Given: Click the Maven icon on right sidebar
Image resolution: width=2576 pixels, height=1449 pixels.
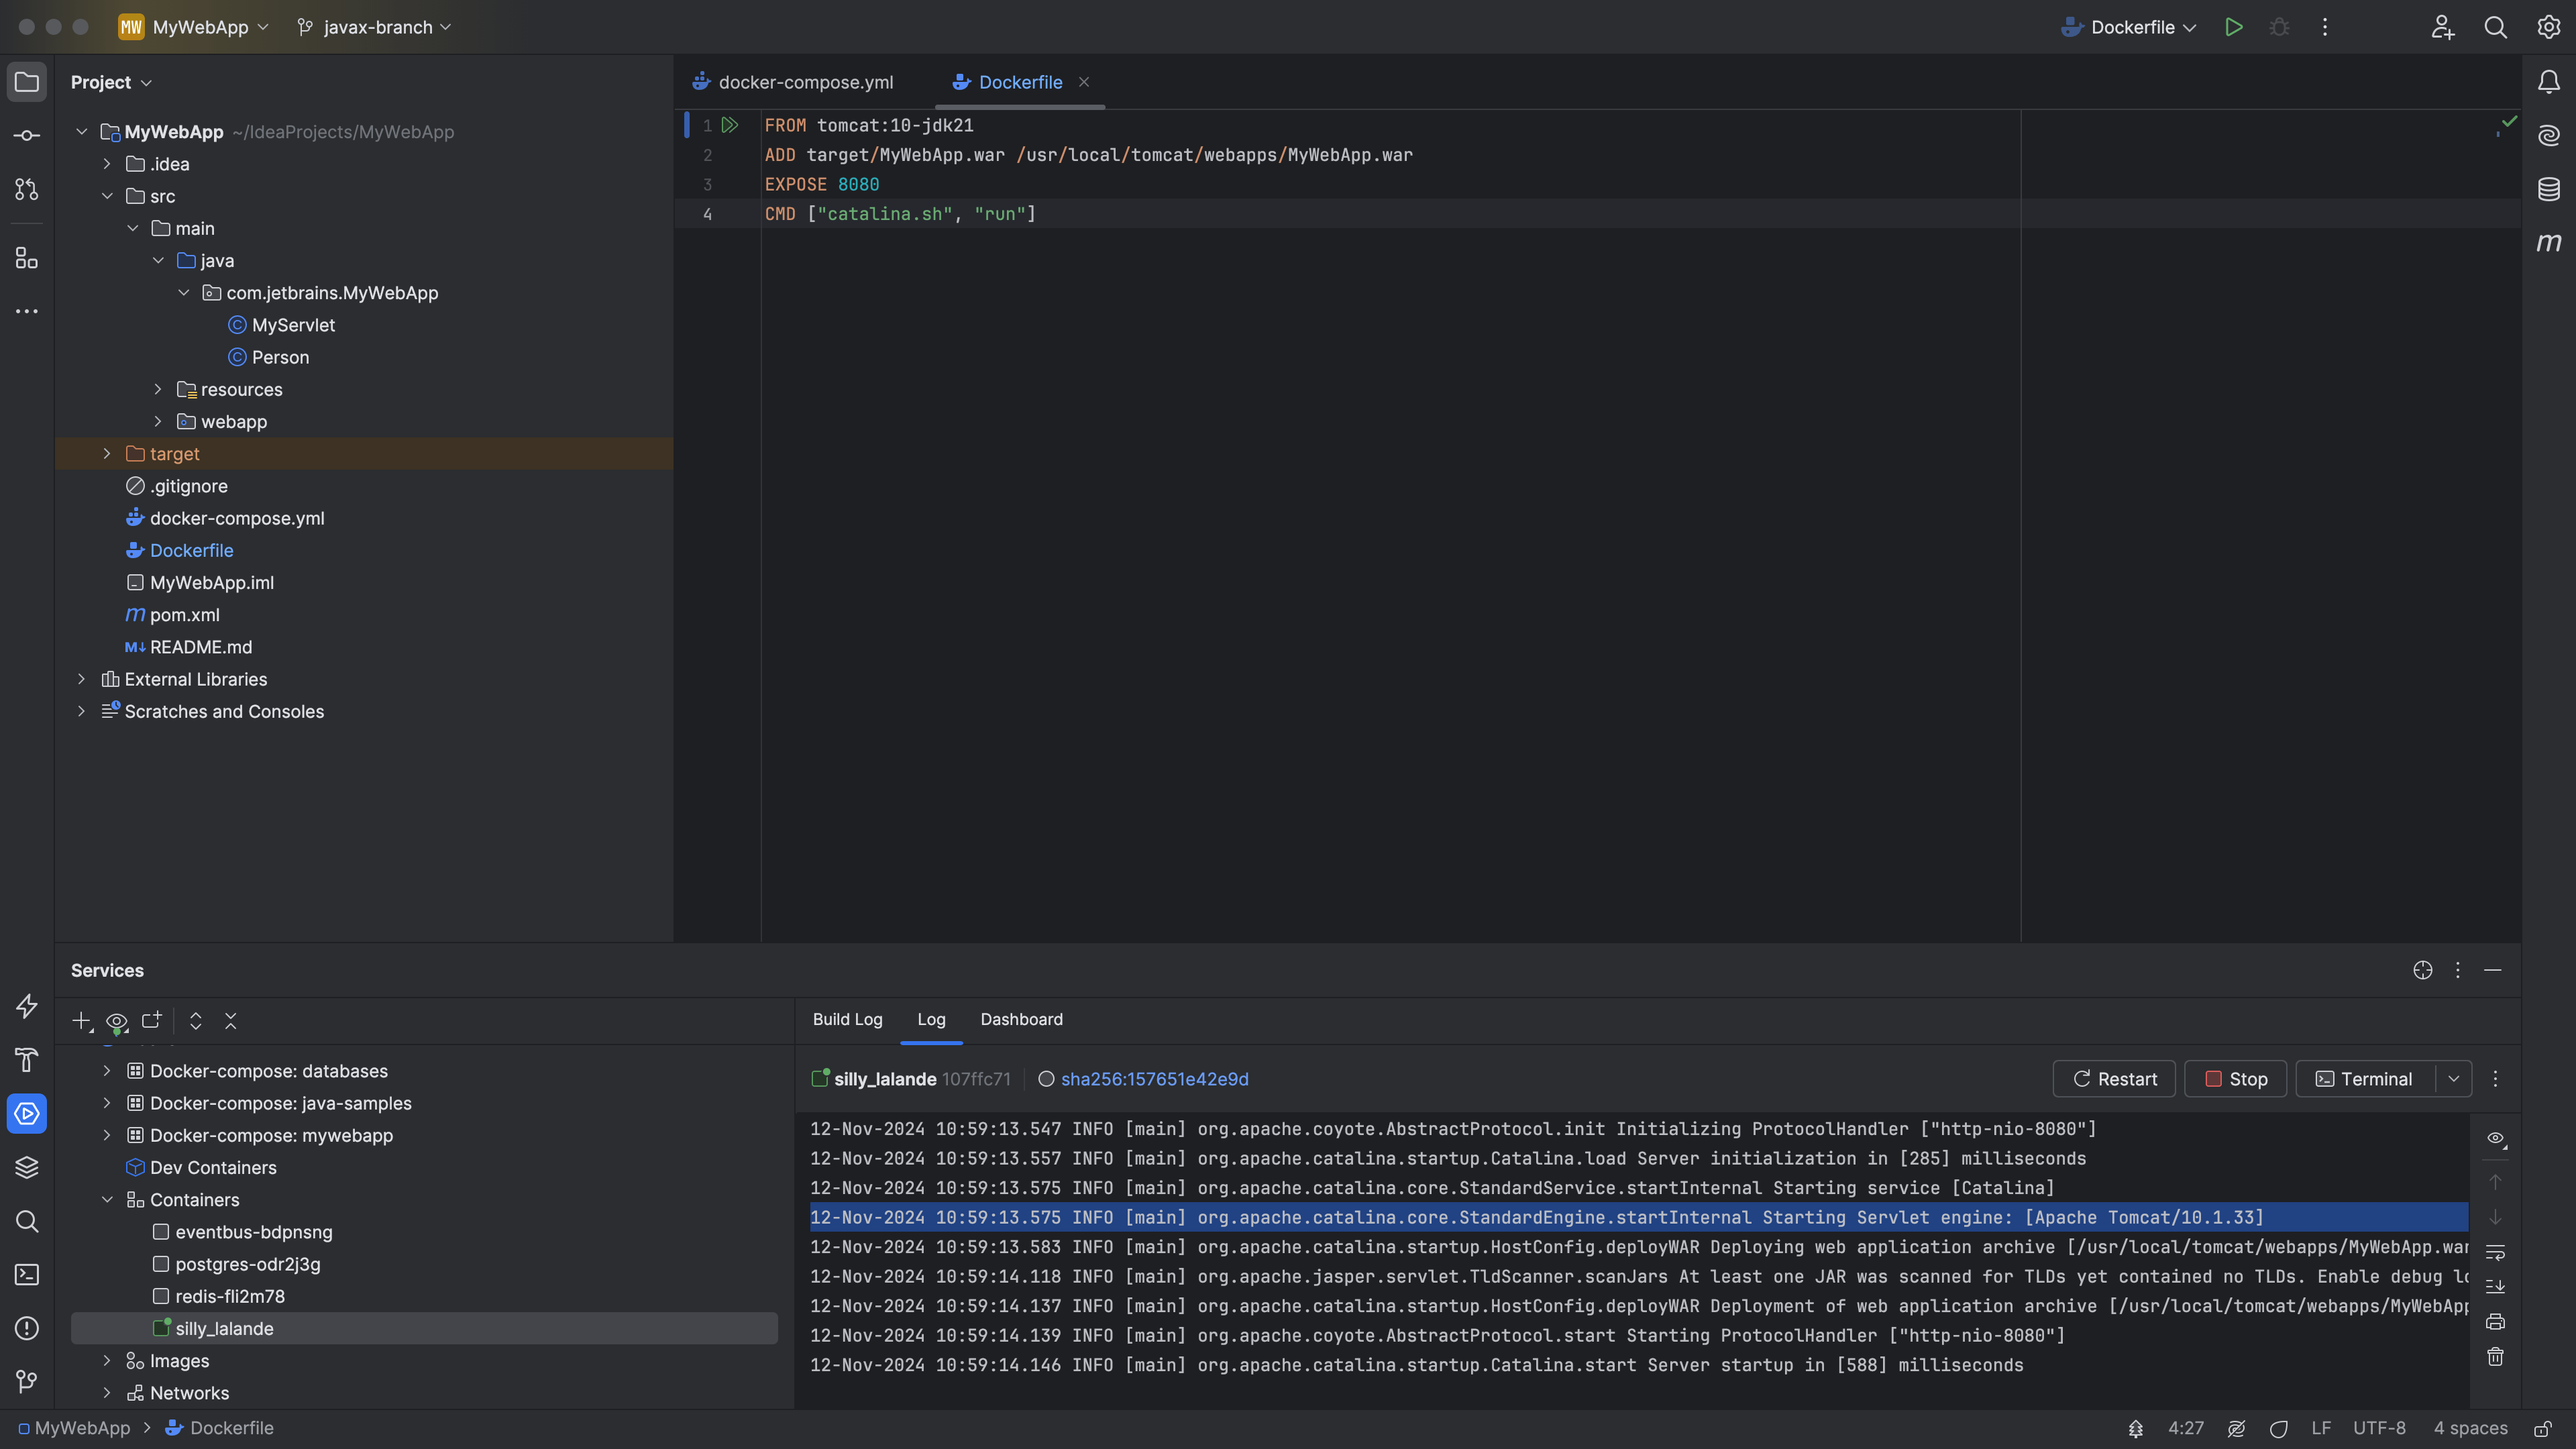Looking at the screenshot, I should pyautogui.click(x=2549, y=243).
